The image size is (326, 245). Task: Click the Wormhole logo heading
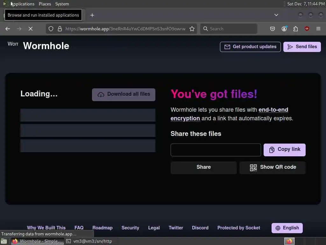click(x=46, y=46)
